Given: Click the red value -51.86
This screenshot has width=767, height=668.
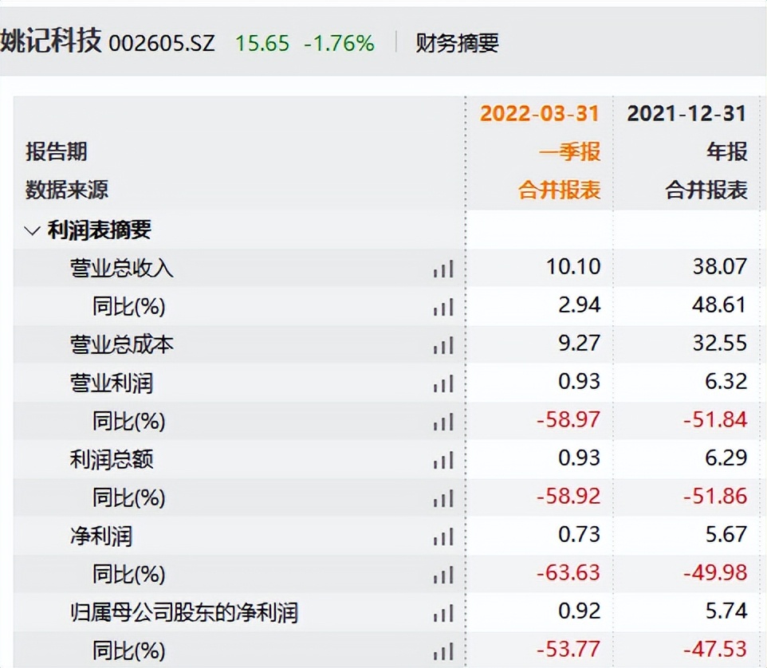Looking at the screenshot, I should click(x=715, y=497).
